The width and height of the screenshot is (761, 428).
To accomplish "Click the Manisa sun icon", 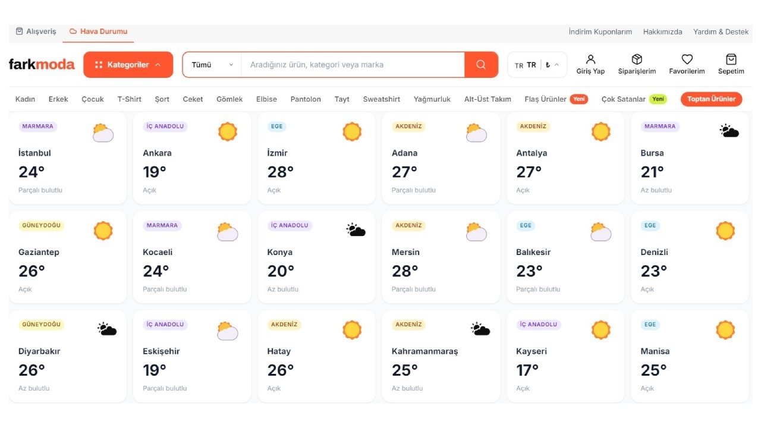I will point(725,330).
